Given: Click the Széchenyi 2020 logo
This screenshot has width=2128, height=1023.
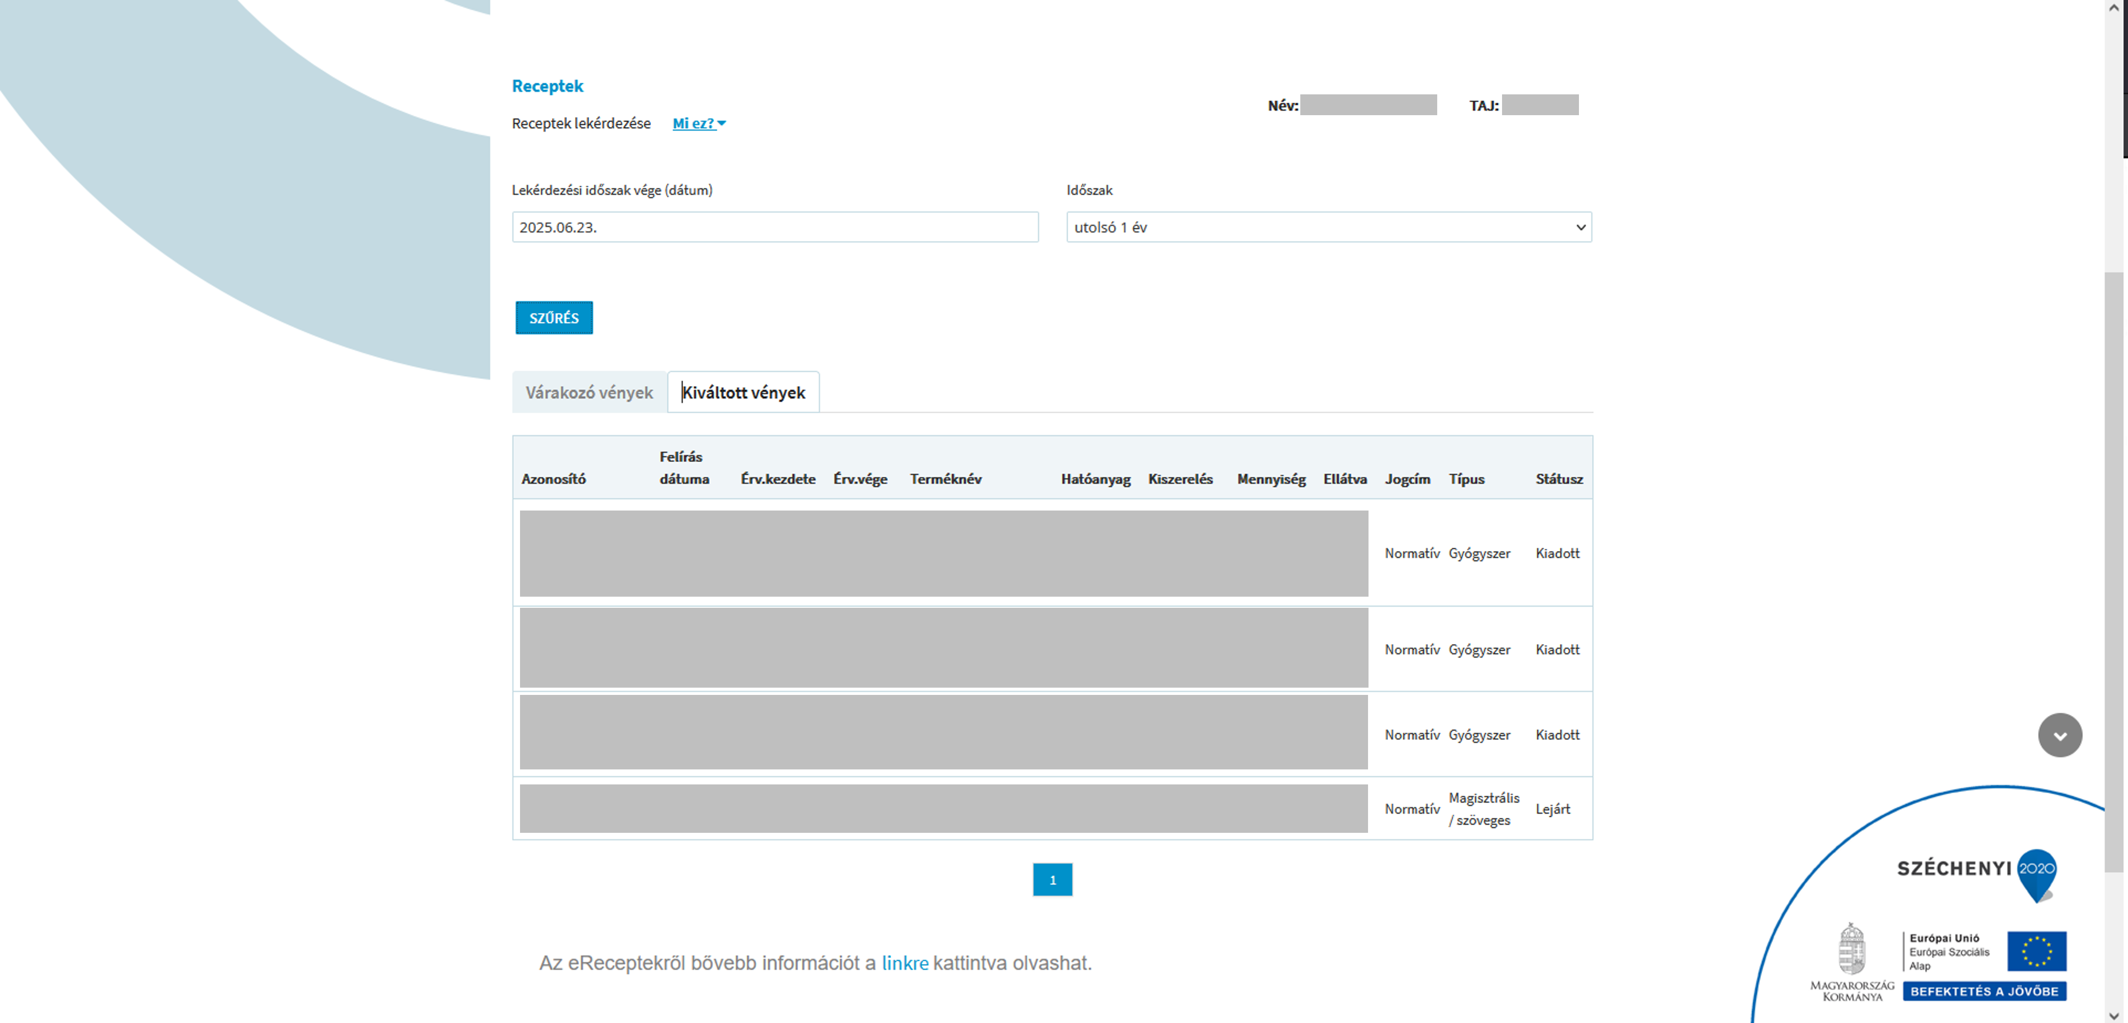Looking at the screenshot, I should point(1977,875).
